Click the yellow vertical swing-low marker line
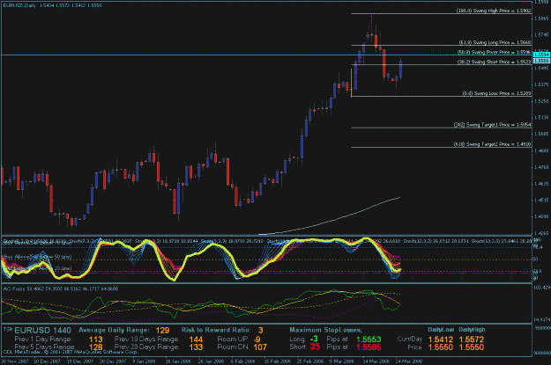The height and width of the screenshot is (365, 551). 352,83
